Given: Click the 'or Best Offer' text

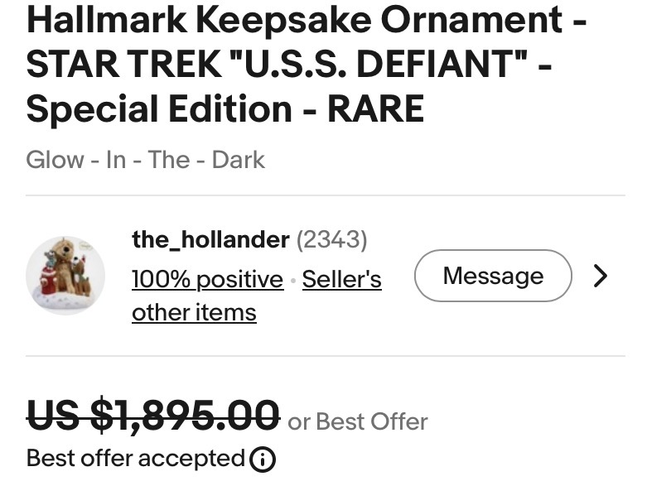Looking at the screenshot, I should click(x=358, y=421).
